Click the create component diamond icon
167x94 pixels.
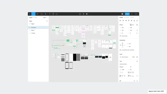pos(83,14)
